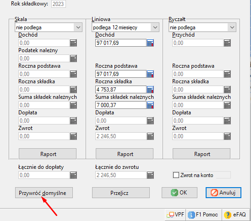This screenshot has height=221, width=251.
Task: Click calculator icon next to Liniowa Roczna podstawa
Action: (150, 74)
